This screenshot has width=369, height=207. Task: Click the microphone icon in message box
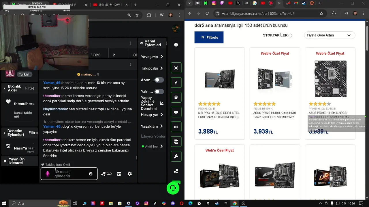(48, 174)
